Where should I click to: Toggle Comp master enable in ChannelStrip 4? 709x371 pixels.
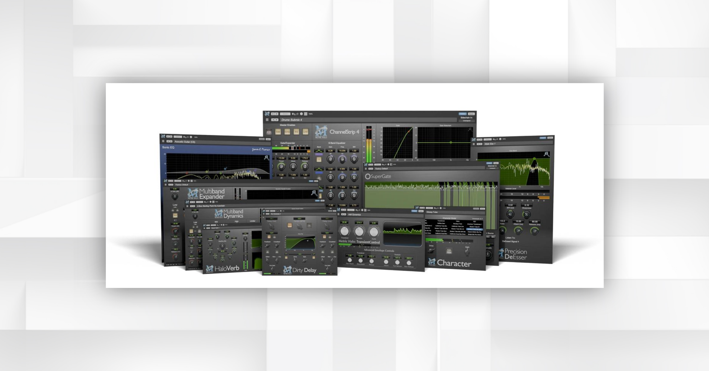pyautogui.click(x=287, y=132)
